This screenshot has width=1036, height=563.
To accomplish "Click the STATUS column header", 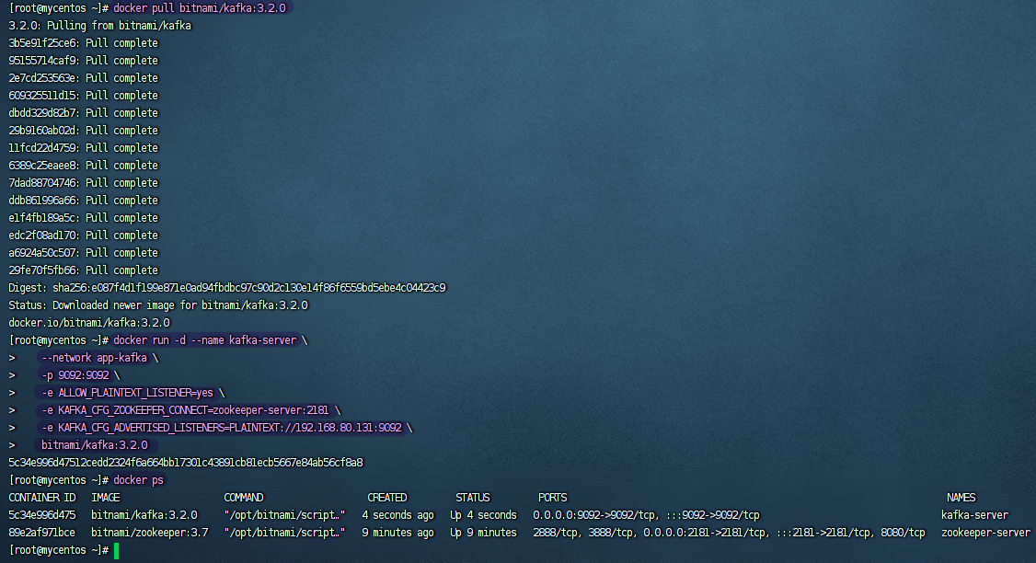I will tap(473, 498).
